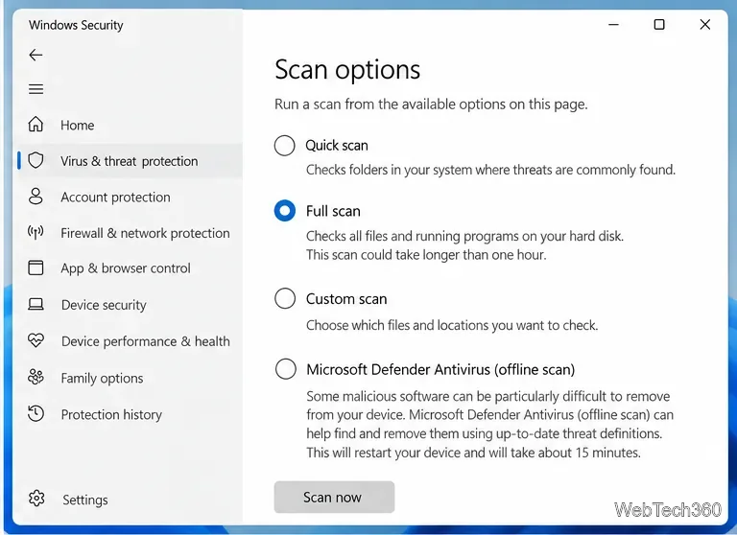Open Settings label in sidebar
Screen dimensions: 737x535
coord(85,500)
